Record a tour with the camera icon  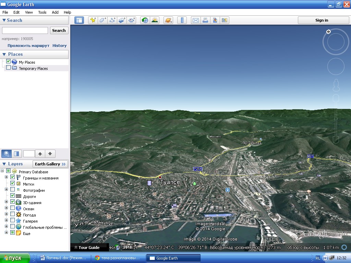131,20
